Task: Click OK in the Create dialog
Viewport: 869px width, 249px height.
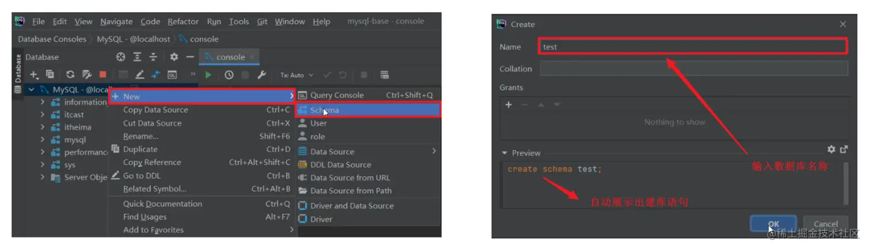Action: pyautogui.click(x=773, y=224)
